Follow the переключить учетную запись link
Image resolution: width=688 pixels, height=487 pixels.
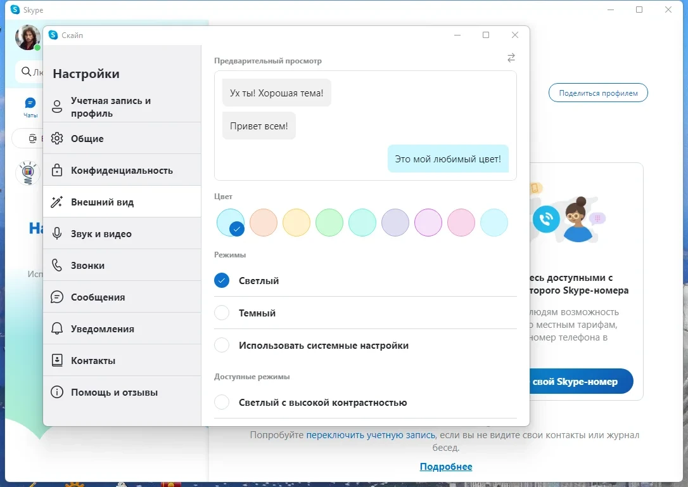371,435
